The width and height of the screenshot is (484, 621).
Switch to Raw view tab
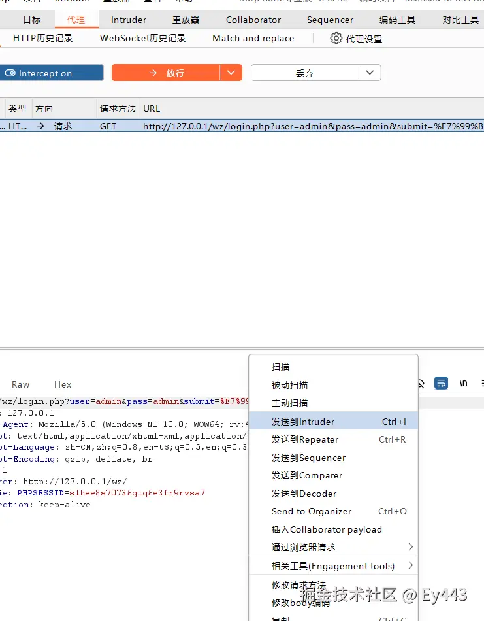21,384
